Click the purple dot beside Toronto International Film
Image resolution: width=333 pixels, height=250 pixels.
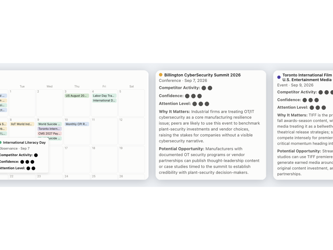point(279,77)
